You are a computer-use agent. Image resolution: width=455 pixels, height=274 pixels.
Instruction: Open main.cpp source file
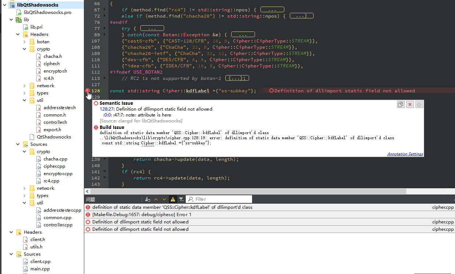40,269
